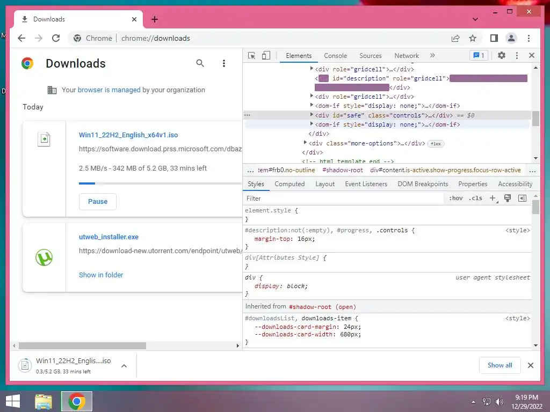This screenshot has height=412, width=550.
Task: Show more DevTools tabs with the chevron
Action: point(432,55)
